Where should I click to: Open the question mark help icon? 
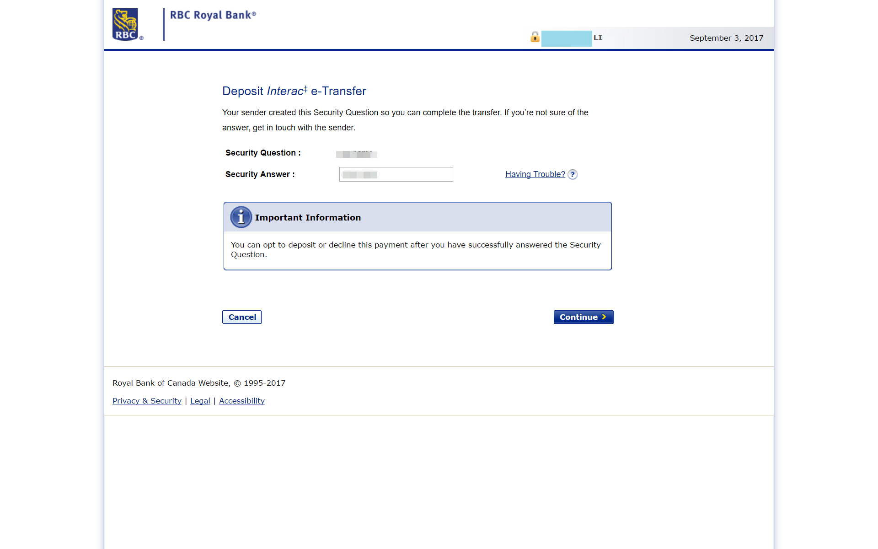[573, 174]
